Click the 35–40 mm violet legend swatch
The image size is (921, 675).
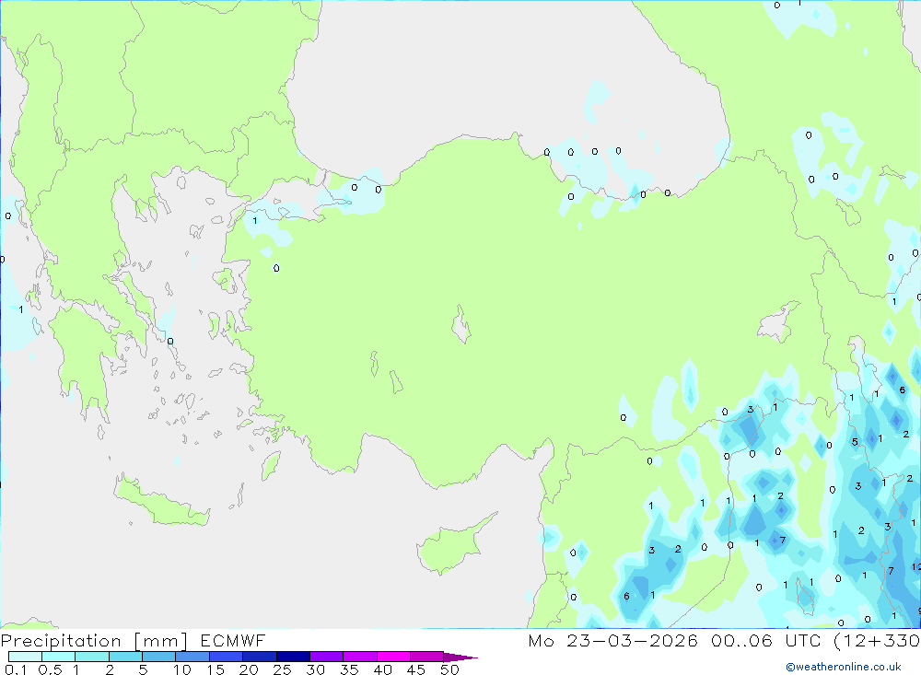pyautogui.click(x=359, y=657)
